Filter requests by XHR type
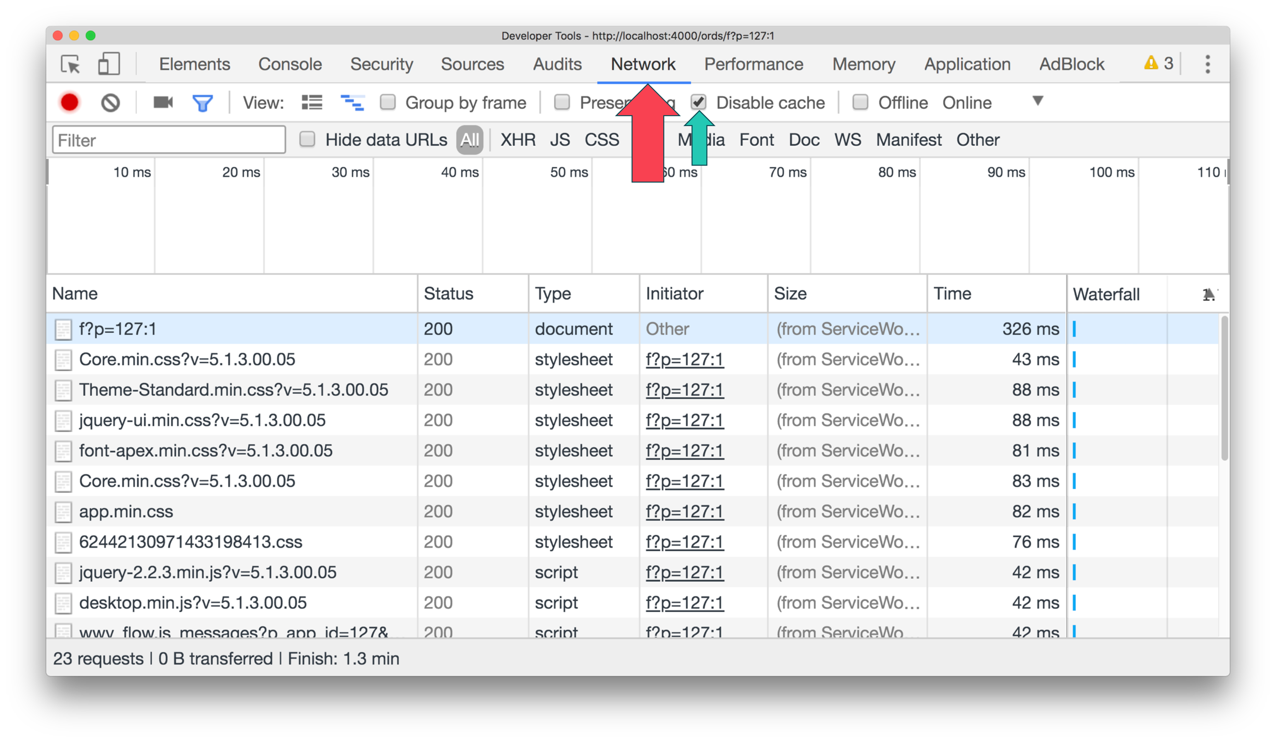The height and width of the screenshot is (742, 1276). [x=518, y=140]
